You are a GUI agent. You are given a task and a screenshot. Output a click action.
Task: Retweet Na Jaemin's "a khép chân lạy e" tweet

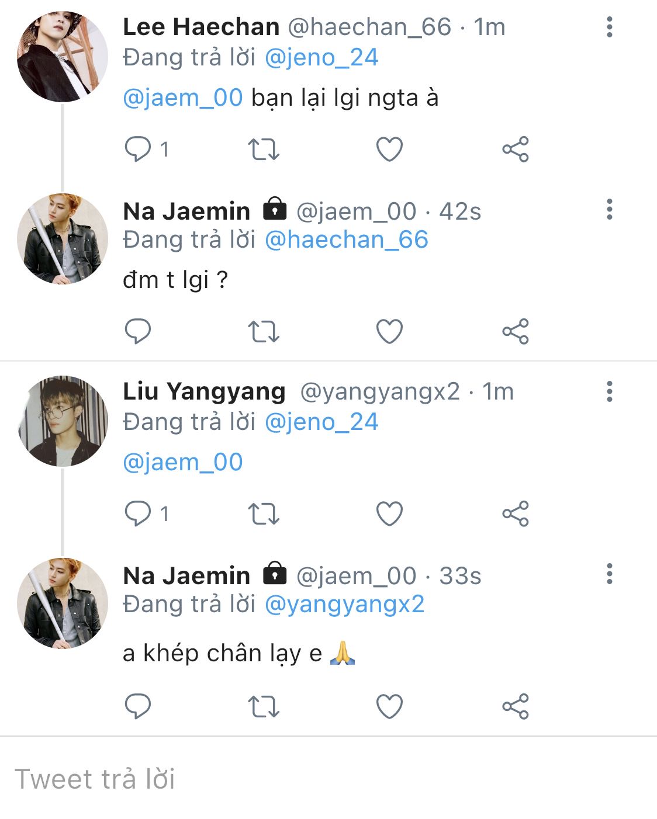click(x=264, y=706)
